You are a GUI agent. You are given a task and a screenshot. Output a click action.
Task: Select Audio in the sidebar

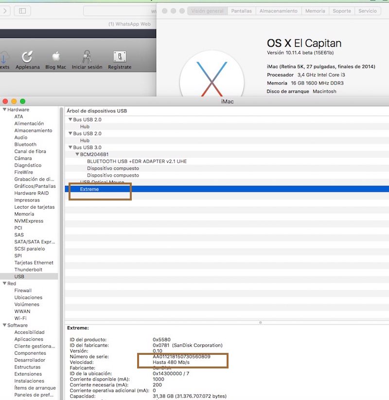21,137
